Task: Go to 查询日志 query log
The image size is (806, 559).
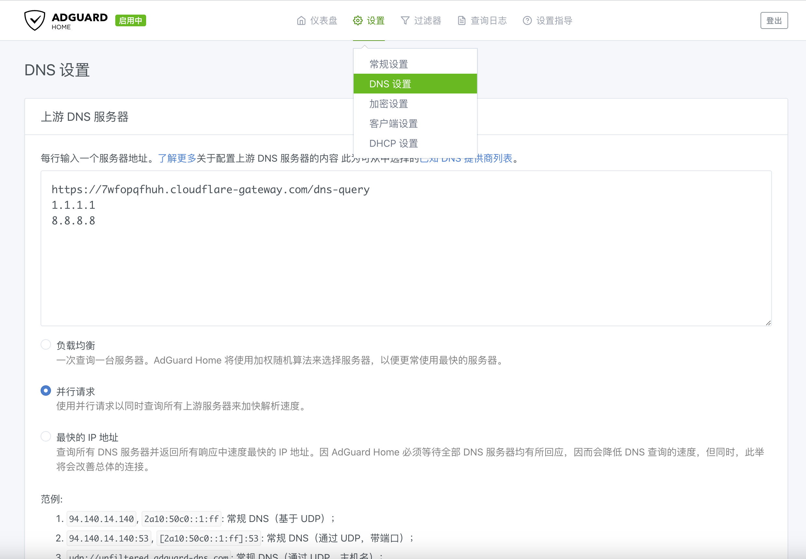Action: tap(482, 21)
